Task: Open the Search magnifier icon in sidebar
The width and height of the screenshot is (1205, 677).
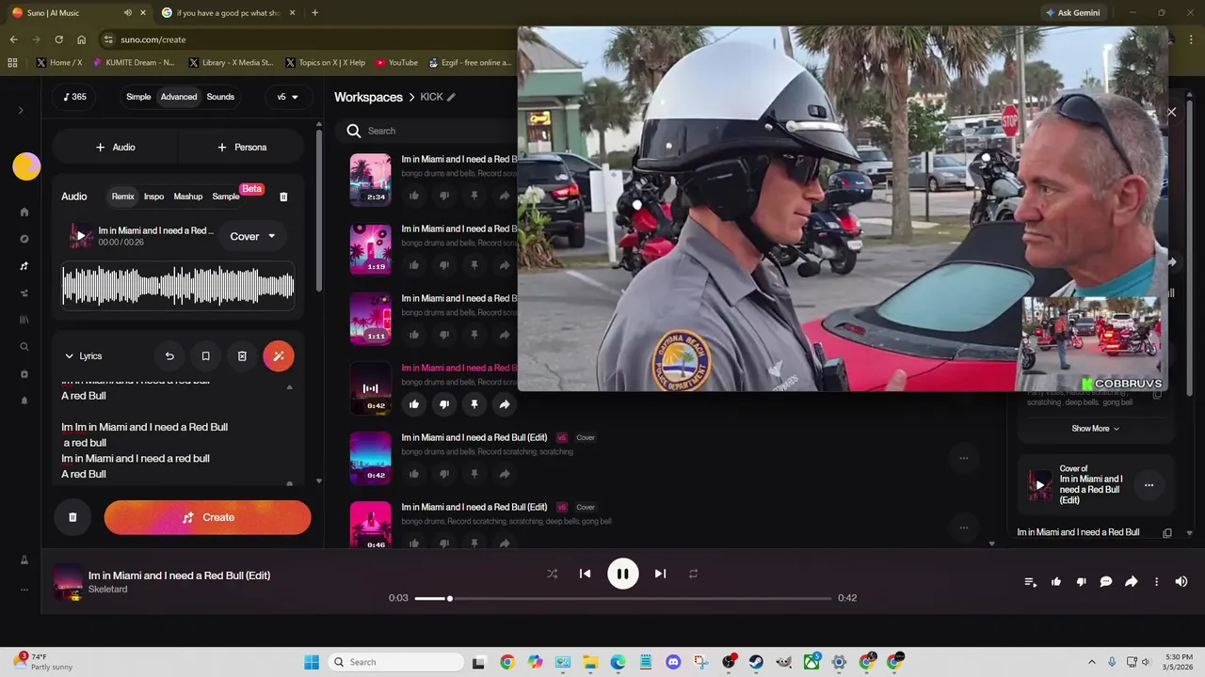Action: coord(24,347)
